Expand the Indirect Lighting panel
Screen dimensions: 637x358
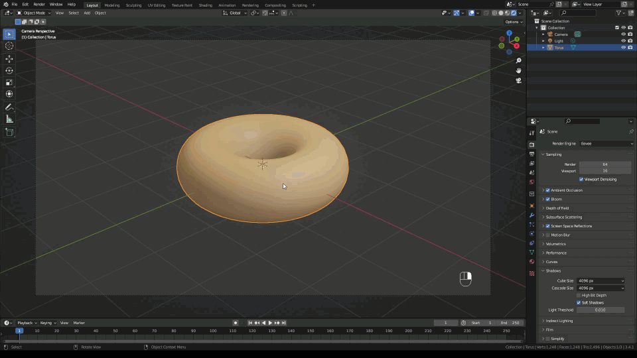point(559,321)
